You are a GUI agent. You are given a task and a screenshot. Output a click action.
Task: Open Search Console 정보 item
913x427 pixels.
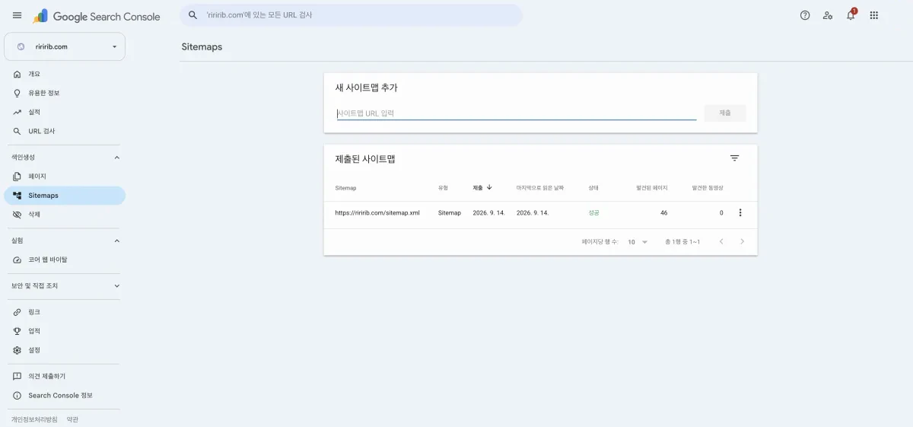[65, 395]
